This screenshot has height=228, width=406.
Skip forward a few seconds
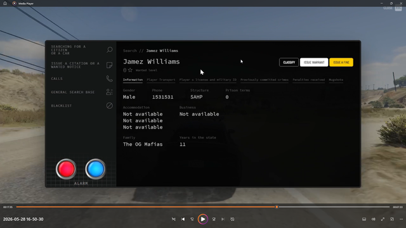click(x=214, y=219)
